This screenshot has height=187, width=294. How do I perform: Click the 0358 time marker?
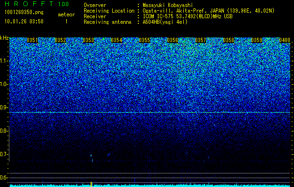tap(229, 40)
